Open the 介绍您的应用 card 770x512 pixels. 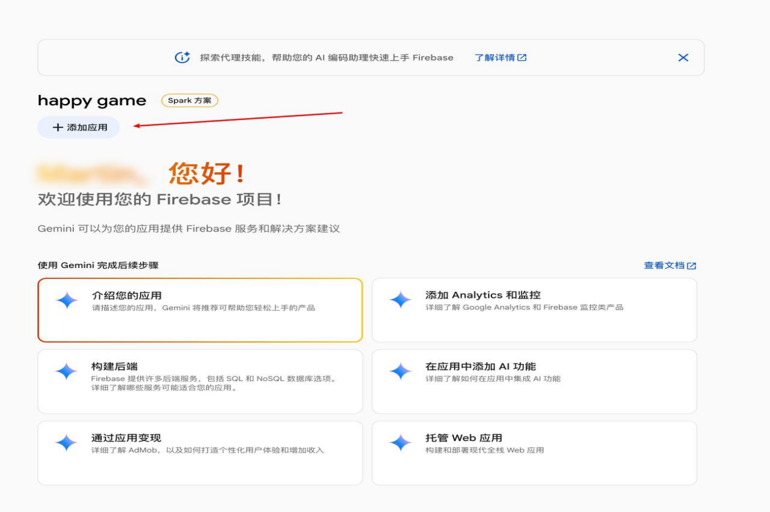tap(200, 310)
